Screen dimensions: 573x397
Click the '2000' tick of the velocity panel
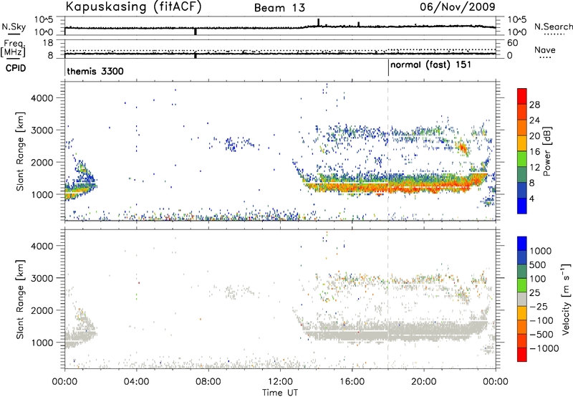[x=42, y=310]
